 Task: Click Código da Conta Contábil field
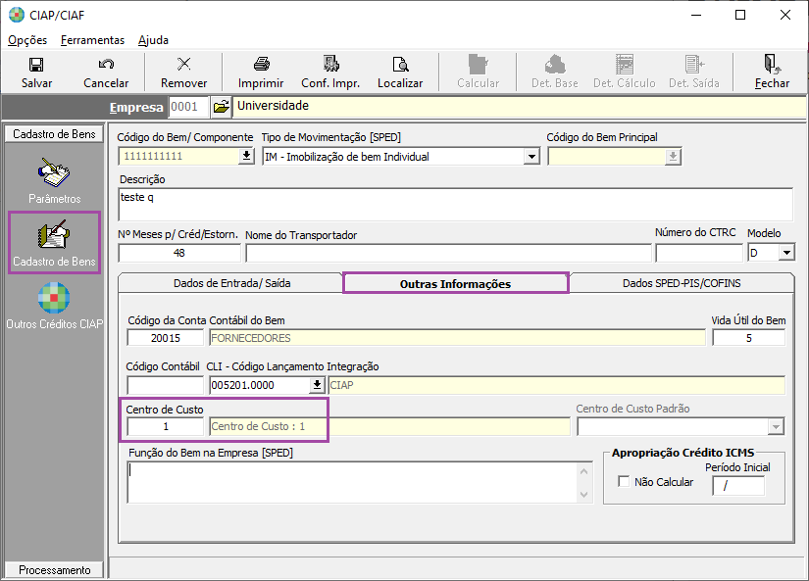(166, 338)
